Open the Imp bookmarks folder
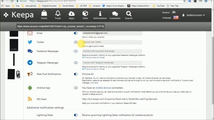This screenshot has width=214, height=120. pos(16,6)
